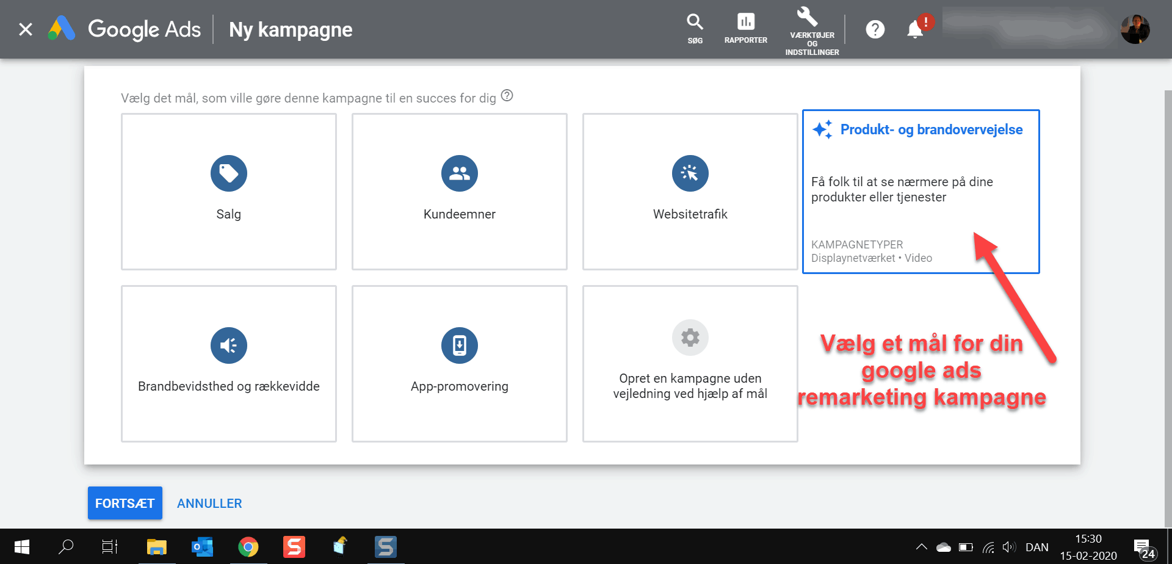Open the volume speaker tray icon
Screen dimensions: 1172x564
1009,547
